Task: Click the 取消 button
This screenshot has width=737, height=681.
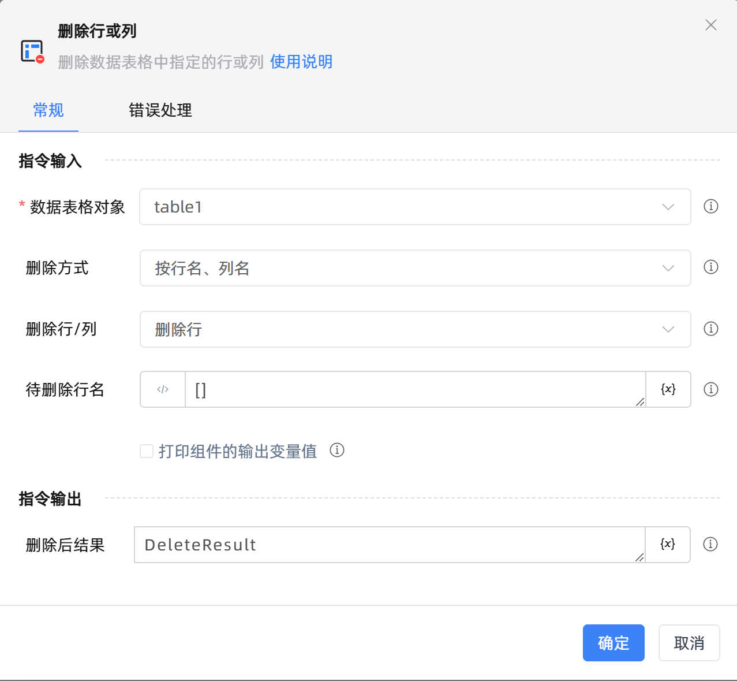Action: click(x=689, y=643)
